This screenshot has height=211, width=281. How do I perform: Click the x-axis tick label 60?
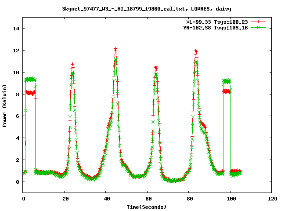(x=147, y=199)
